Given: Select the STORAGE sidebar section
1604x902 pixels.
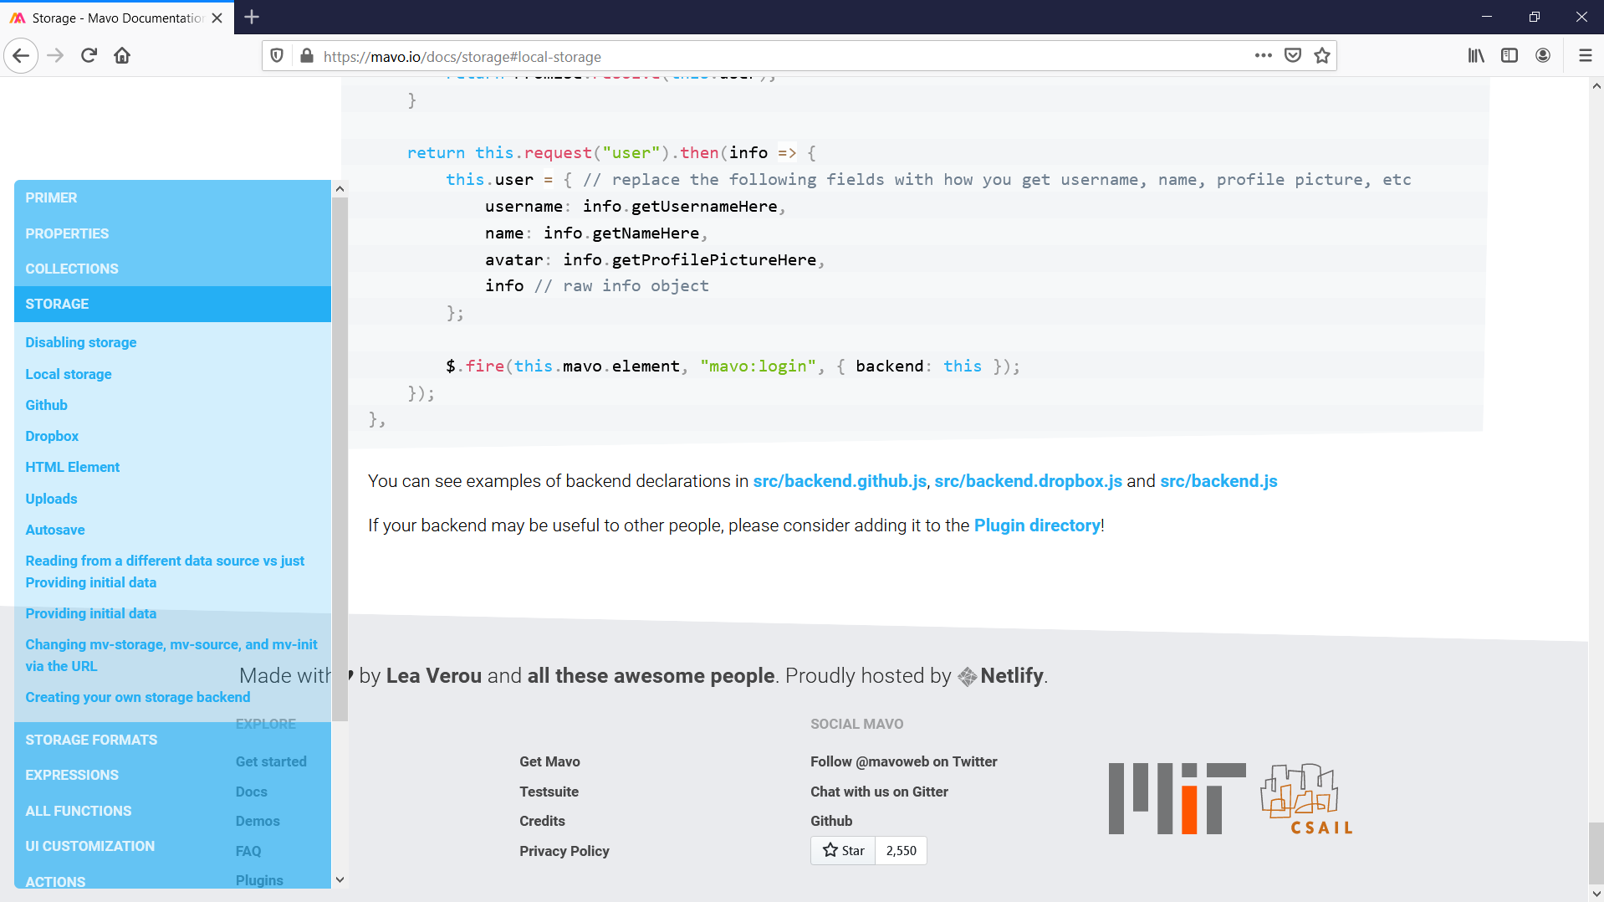Looking at the screenshot, I should tap(172, 304).
